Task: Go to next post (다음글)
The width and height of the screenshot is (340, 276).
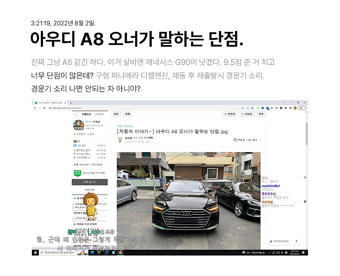Action: pyautogui.click(x=247, y=114)
